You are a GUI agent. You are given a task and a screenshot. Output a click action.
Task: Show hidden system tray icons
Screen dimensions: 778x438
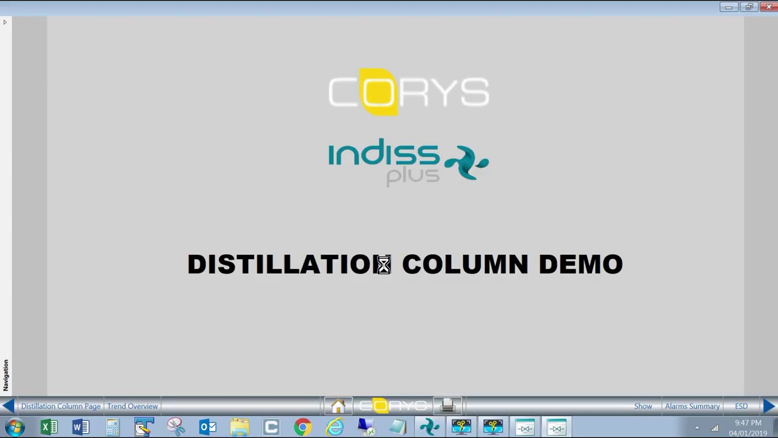click(697, 428)
